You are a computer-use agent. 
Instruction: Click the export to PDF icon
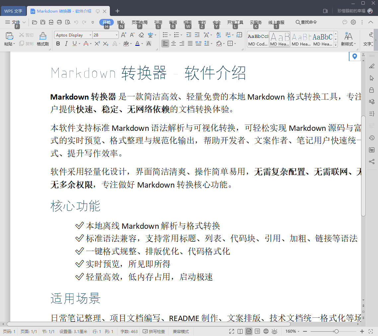point(51,22)
